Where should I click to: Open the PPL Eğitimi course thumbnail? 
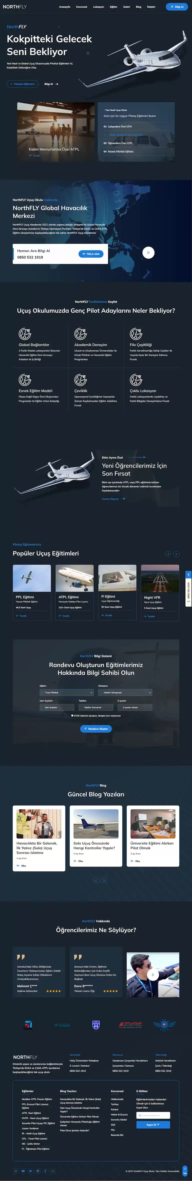(x=31, y=578)
